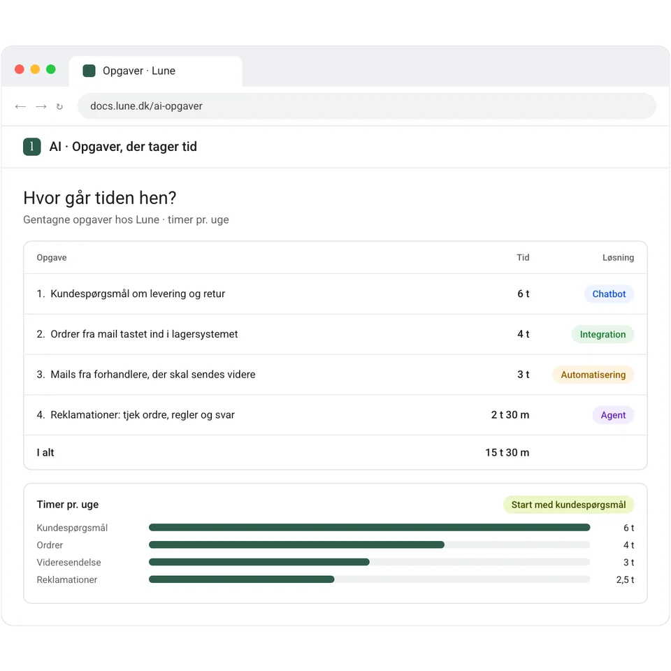Select row Mails fra forhandlere
The width and height of the screenshot is (671, 671).
335,375
